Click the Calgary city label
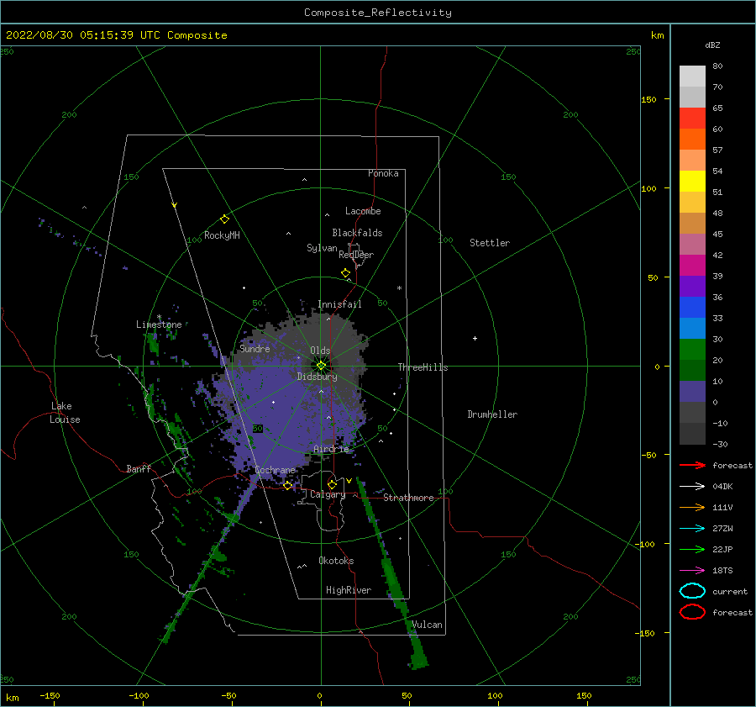The image size is (756, 707). pyautogui.click(x=328, y=494)
